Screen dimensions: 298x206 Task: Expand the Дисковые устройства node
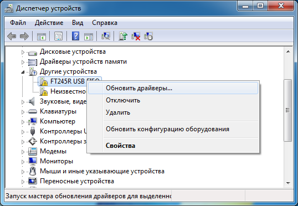pyautogui.click(x=23, y=52)
